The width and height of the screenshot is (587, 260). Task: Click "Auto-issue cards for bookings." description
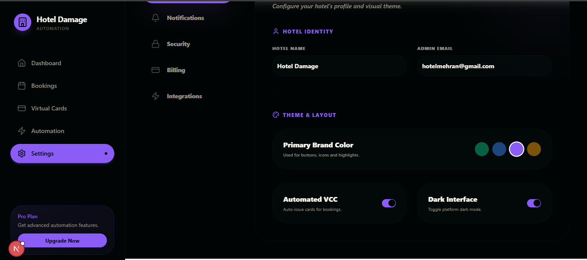click(x=312, y=210)
